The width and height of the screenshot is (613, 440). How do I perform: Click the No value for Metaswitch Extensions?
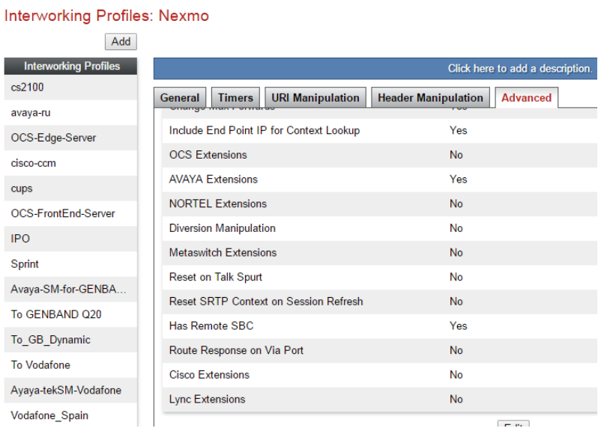456,253
